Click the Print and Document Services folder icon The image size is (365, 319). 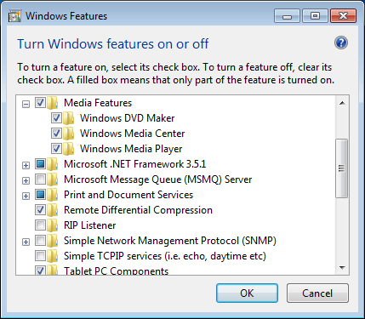pos(53,195)
